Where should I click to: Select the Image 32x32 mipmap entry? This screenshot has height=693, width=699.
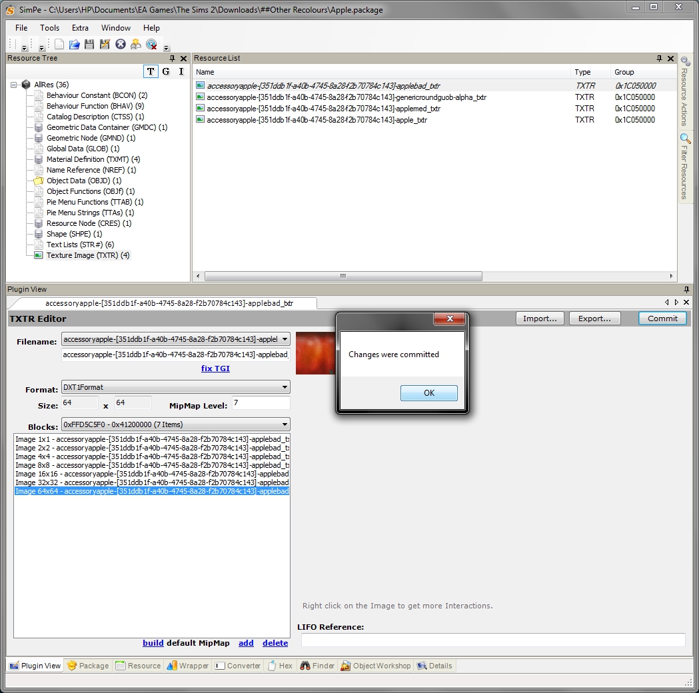click(x=152, y=482)
